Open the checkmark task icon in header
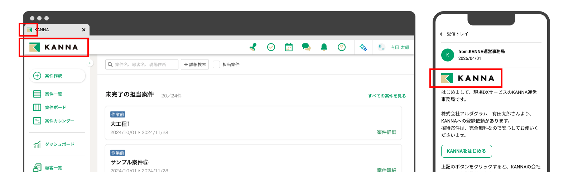 coord(271,47)
